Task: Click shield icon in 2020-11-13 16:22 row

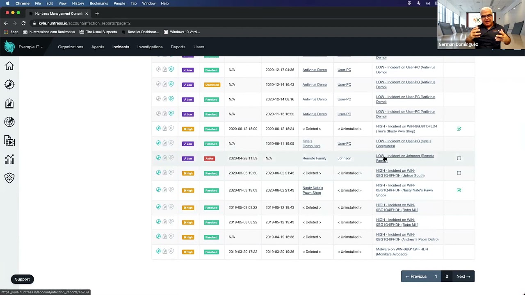Action: (171, 113)
